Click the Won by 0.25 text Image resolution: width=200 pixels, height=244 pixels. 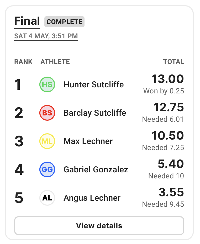click(164, 91)
